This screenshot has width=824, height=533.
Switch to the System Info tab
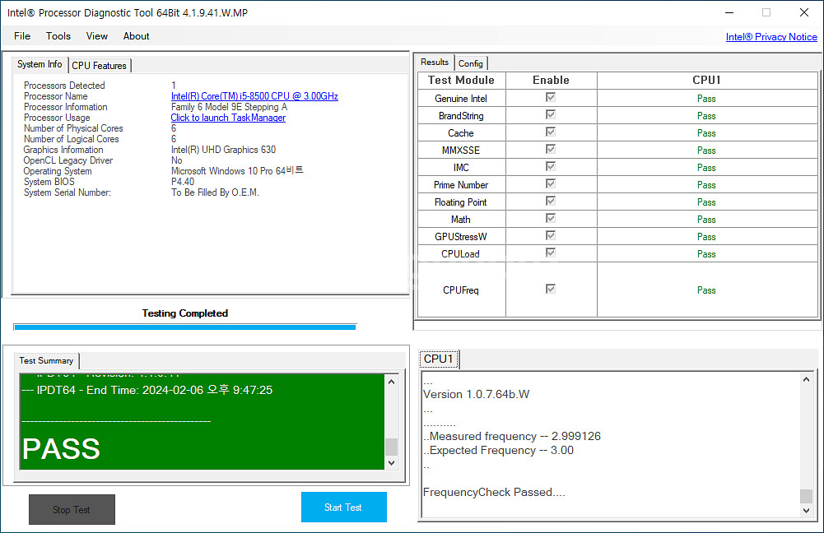[40, 64]
